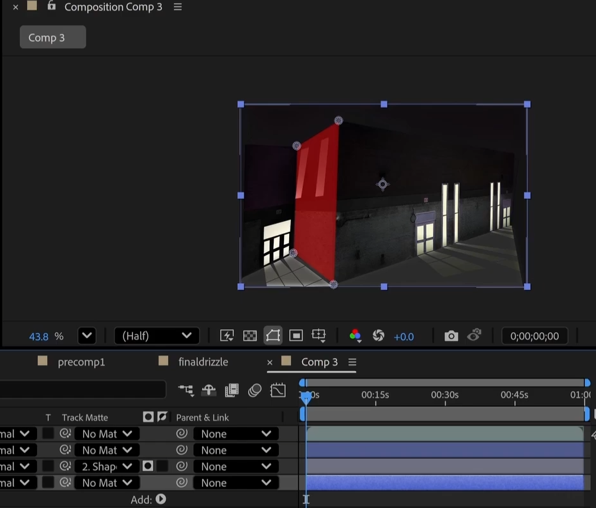Open the Parent & Link dropdown set to None

click(x=236, y=433)
